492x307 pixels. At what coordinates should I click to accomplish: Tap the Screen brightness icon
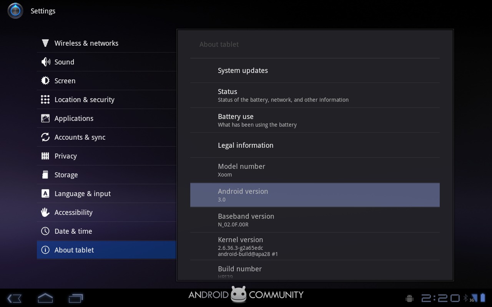(45, 81)
